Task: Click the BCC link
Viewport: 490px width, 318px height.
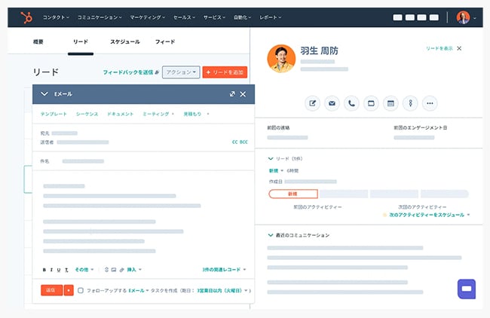Action: pyautogui.click(x=243, y=142)
